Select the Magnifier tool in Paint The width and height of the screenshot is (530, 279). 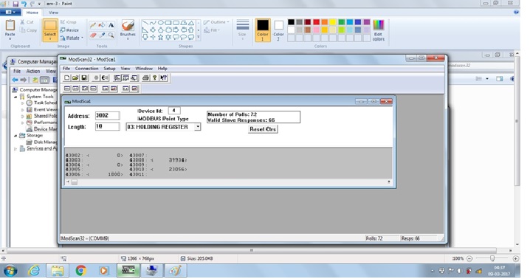(111, 35)
